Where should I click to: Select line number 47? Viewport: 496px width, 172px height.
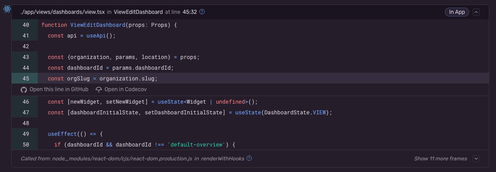tap(26, 113)
